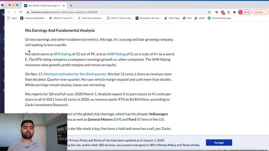This screenshot has height=151, width=269.
Task: Open the red circular extension with badge
Action: tap(223, 12)
